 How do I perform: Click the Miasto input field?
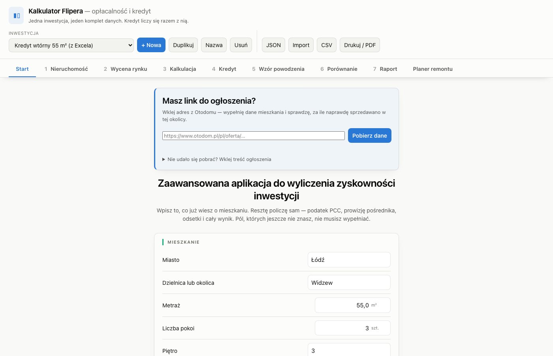(349, 260)
